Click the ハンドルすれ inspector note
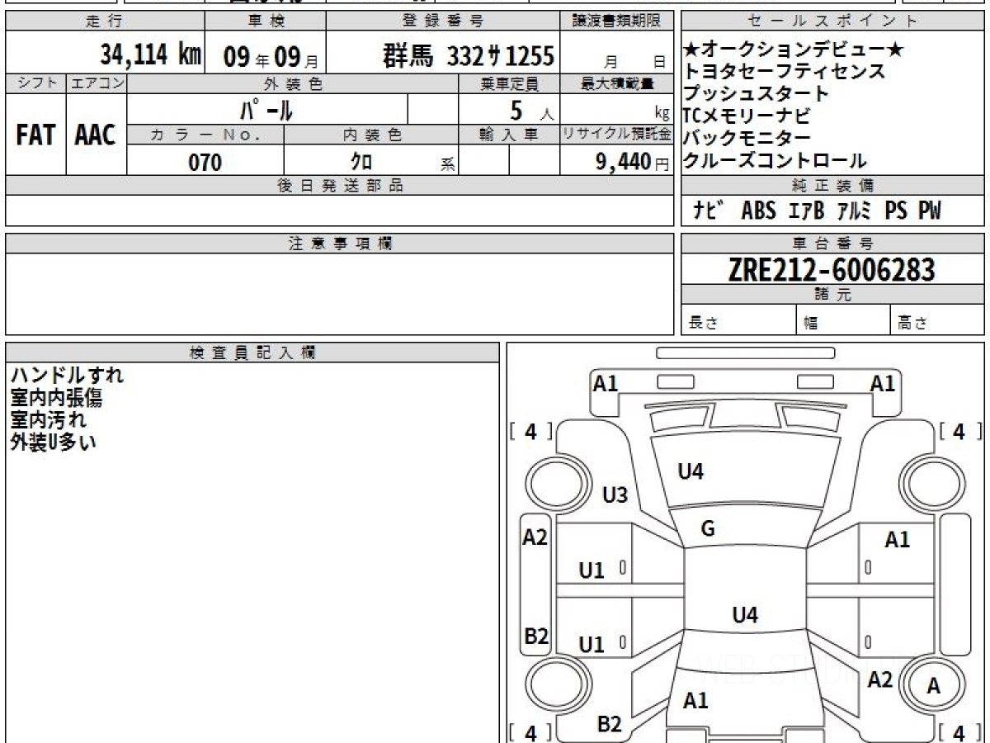990x743 pixels. [67, 376]
